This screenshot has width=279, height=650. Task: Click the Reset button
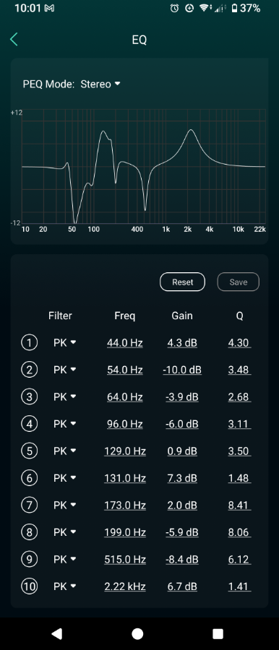coord(182,282)
